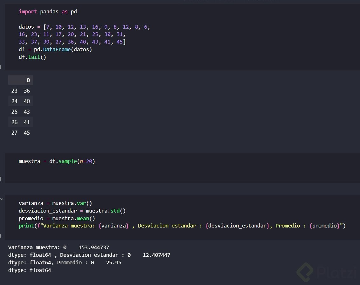Click value 43 in the table

tap(27, 112)
